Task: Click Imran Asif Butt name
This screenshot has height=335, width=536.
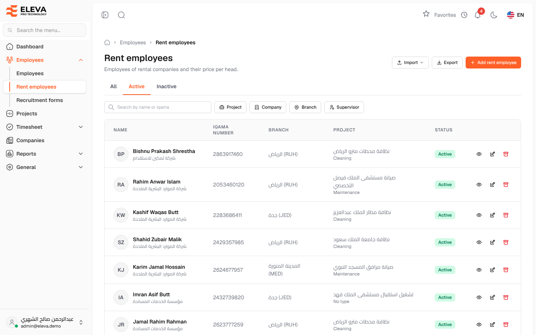Action: coord(151,294)
